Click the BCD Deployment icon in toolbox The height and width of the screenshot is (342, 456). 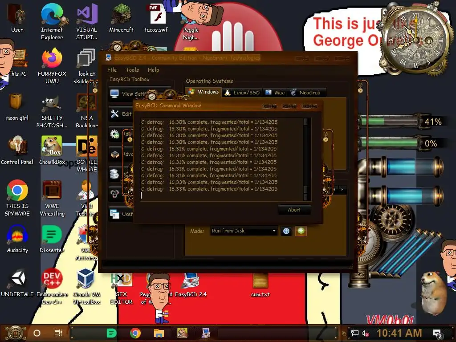(114, 194)
